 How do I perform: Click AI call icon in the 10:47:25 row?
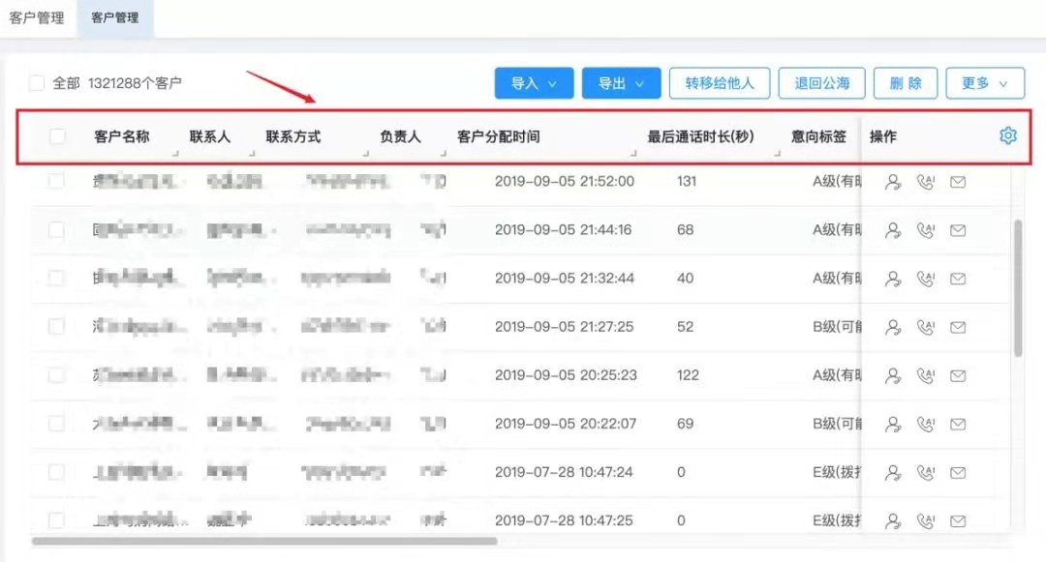click(x=925, y=520)
